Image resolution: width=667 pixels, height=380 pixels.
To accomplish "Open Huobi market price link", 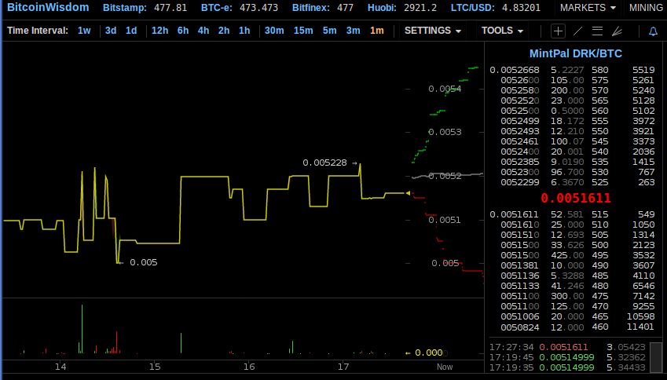I will (x=402, y=8).
